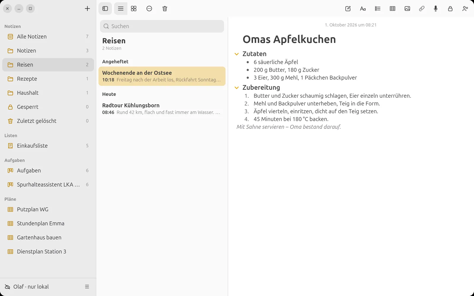The image size is (474, 296).
Task: Open Stundenplan Emma plan
Action: [x=48, y=223]
